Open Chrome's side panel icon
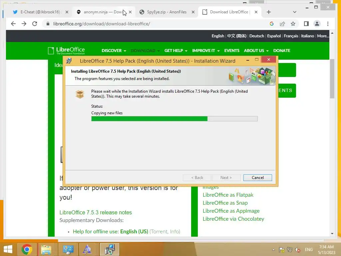341x256 pixels. tap(306, 24)
